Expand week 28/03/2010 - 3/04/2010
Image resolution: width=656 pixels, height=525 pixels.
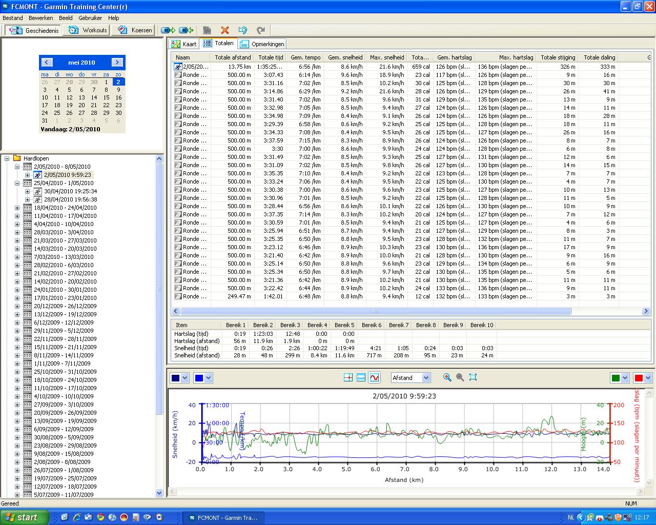coord(17,232)
